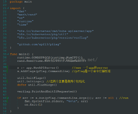Click the github.com/spf13/pflag import
Image resolution: width=138 pixels, height=114 pixels.
tap(39, 44)
